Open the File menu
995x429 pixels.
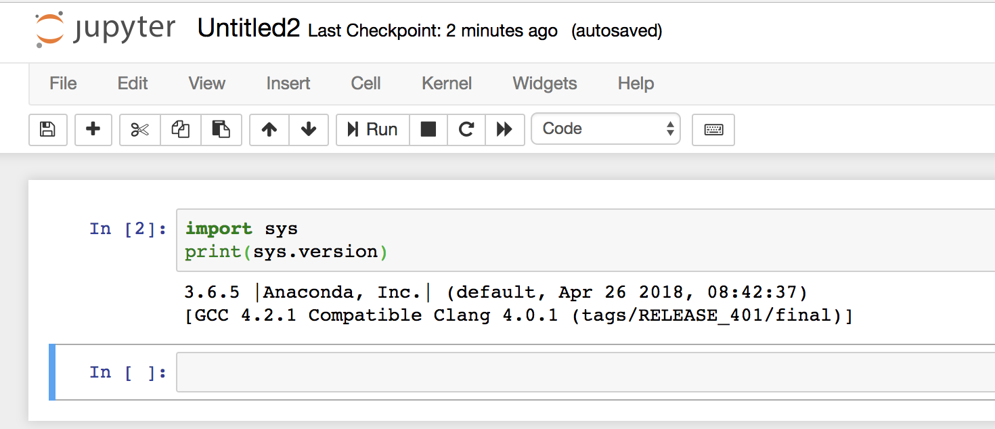tap(63, 83)
